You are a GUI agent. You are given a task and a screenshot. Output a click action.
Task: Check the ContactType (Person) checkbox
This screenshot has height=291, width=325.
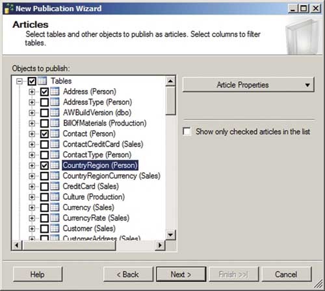coord(44,155)
